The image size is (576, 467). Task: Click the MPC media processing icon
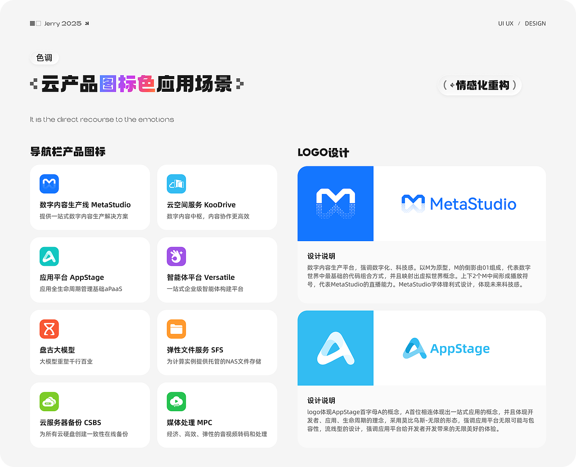click(x=176, y=402)
